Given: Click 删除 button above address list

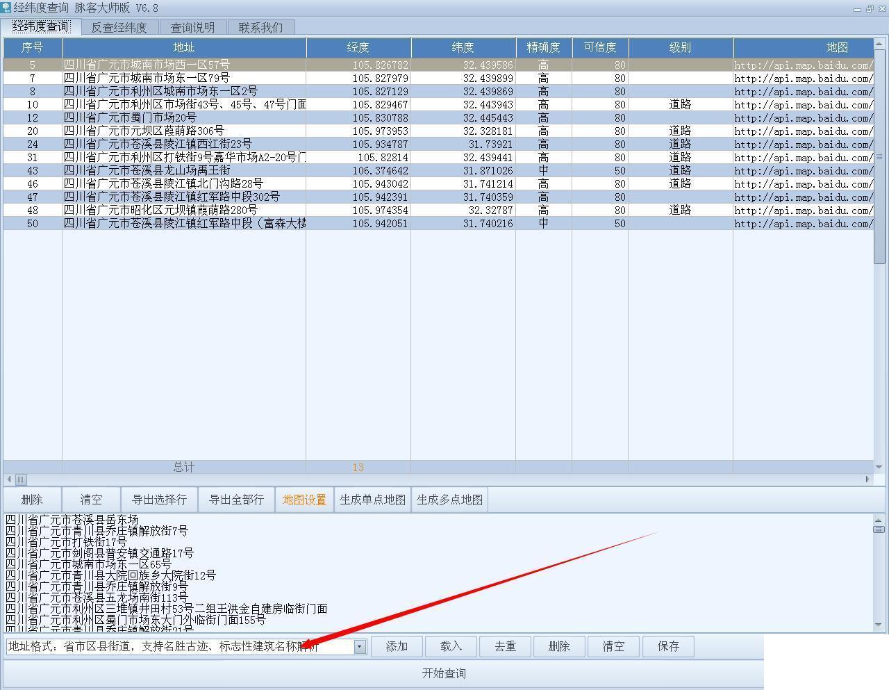Looking at the screenshot, I should tap(32, 500).
